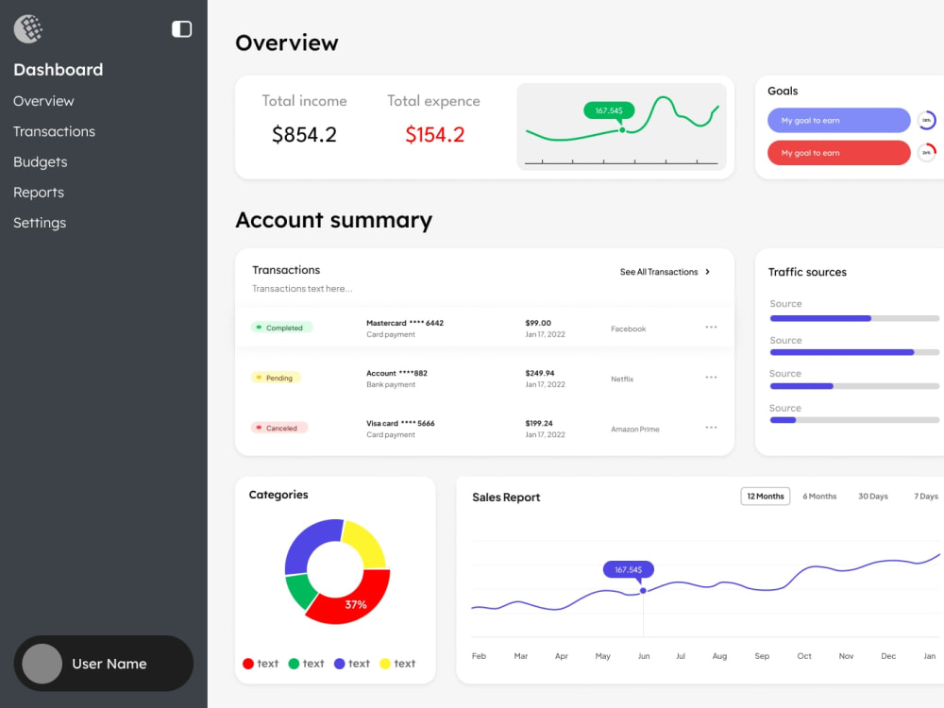Go to the Transactions sidebar page
Screen dimensions: 944x708
[54, 131]
